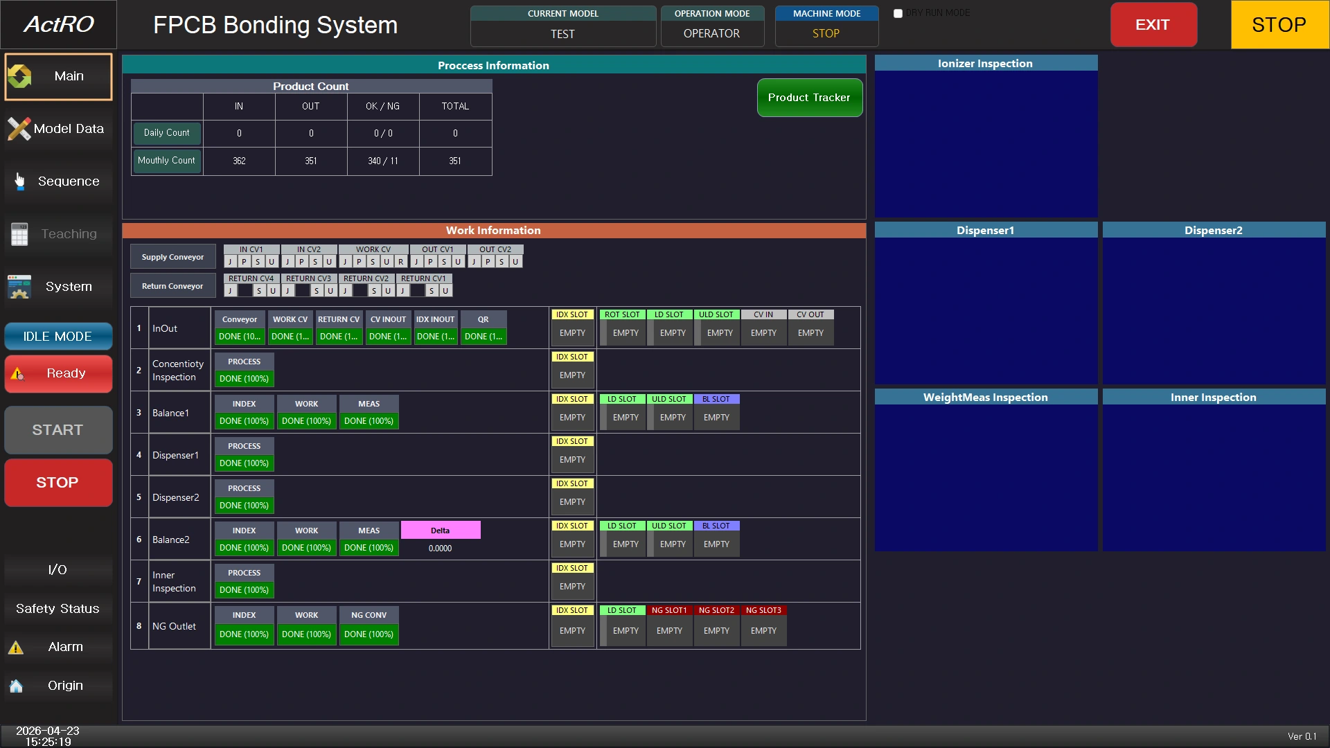Click the Delta value 0.0000
1330x748 pixels.
tap(441, 549)
